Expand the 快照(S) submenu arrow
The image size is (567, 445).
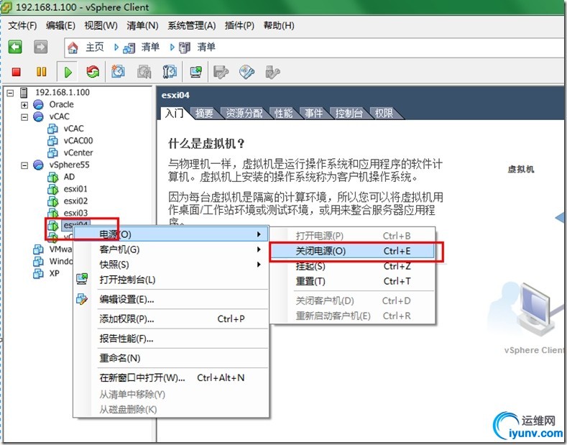[x=259, y=265]
